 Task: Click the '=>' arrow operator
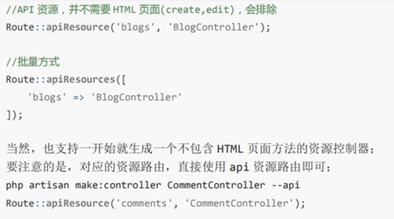point(78,97)
